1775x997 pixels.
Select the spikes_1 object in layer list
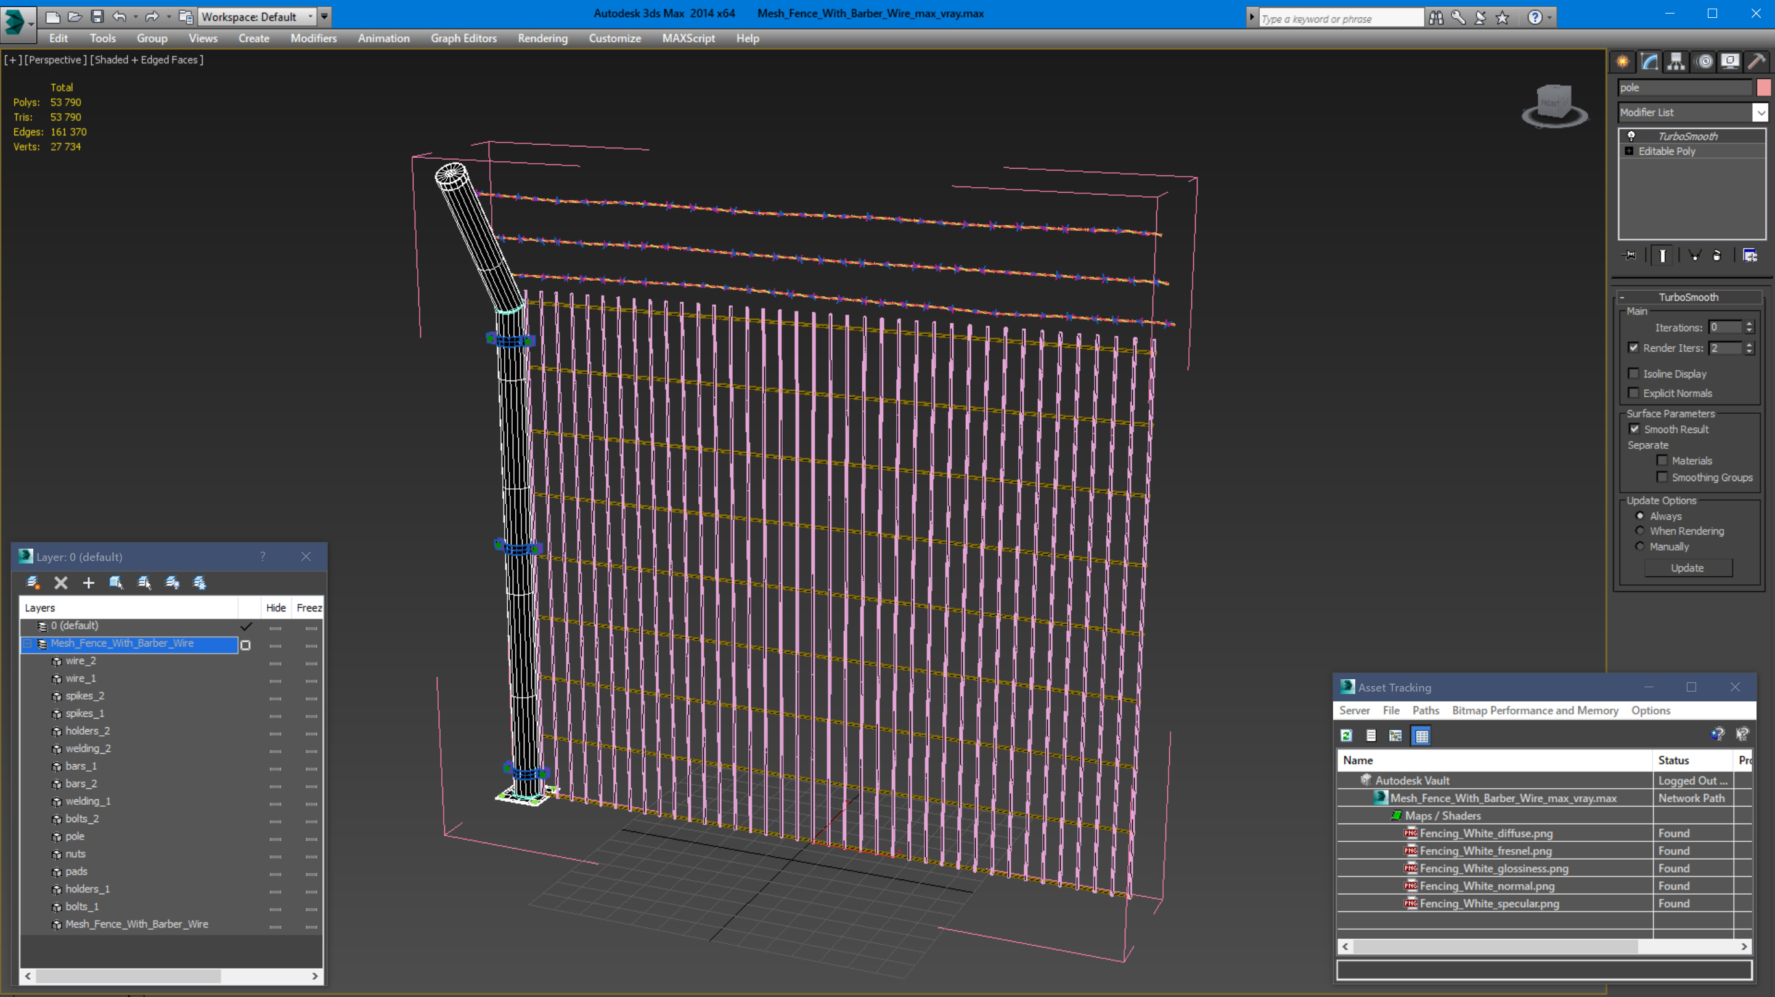click(85, 713)
